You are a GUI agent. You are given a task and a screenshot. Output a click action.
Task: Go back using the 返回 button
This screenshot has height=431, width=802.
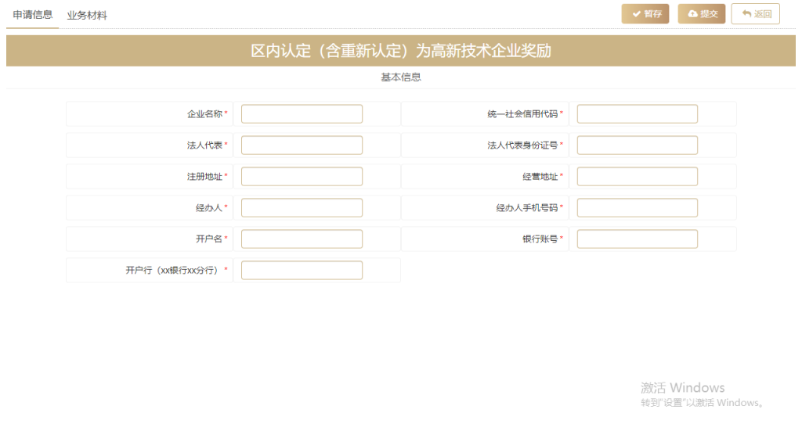[x=756, y=14]
